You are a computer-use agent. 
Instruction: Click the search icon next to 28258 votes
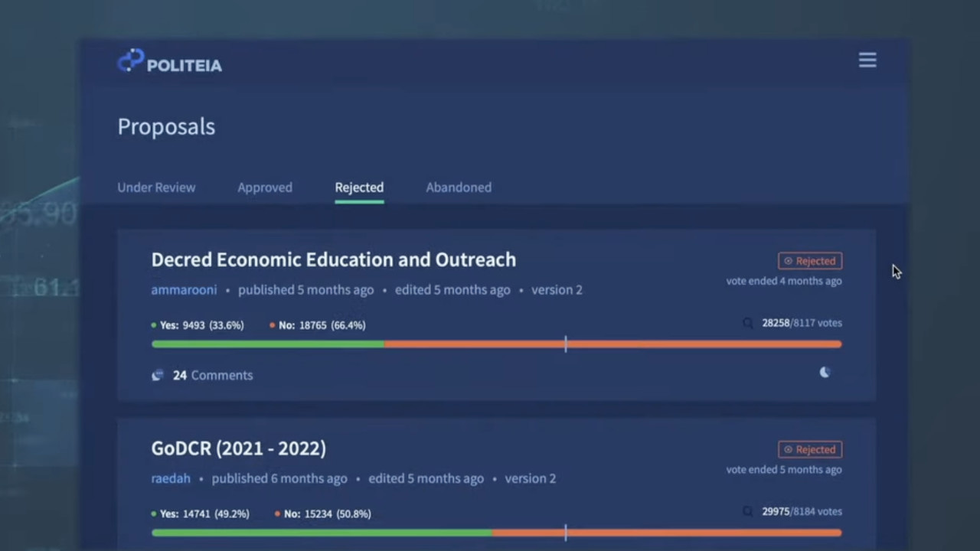pyautogui.click(x=748, y=323)
